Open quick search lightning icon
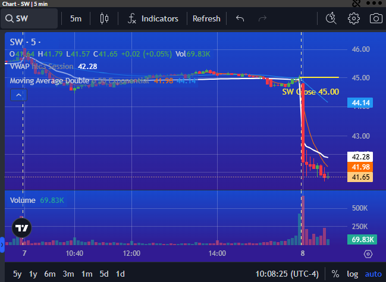Viewport: 386px width, 282px height. [331, 18]
